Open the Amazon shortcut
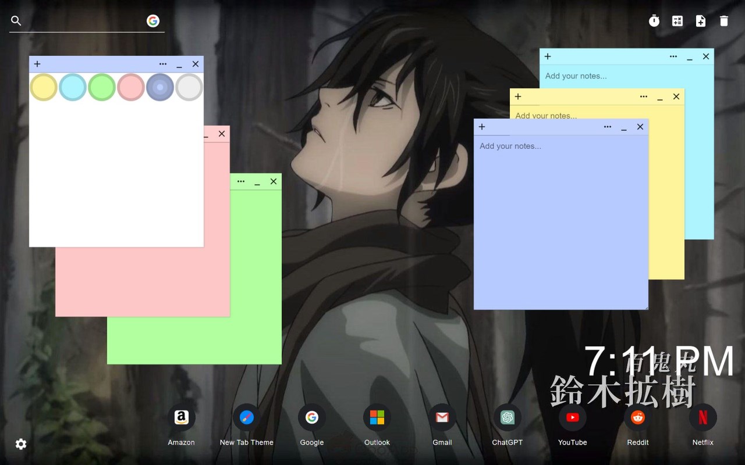The image size is (745, 465). 182,417
